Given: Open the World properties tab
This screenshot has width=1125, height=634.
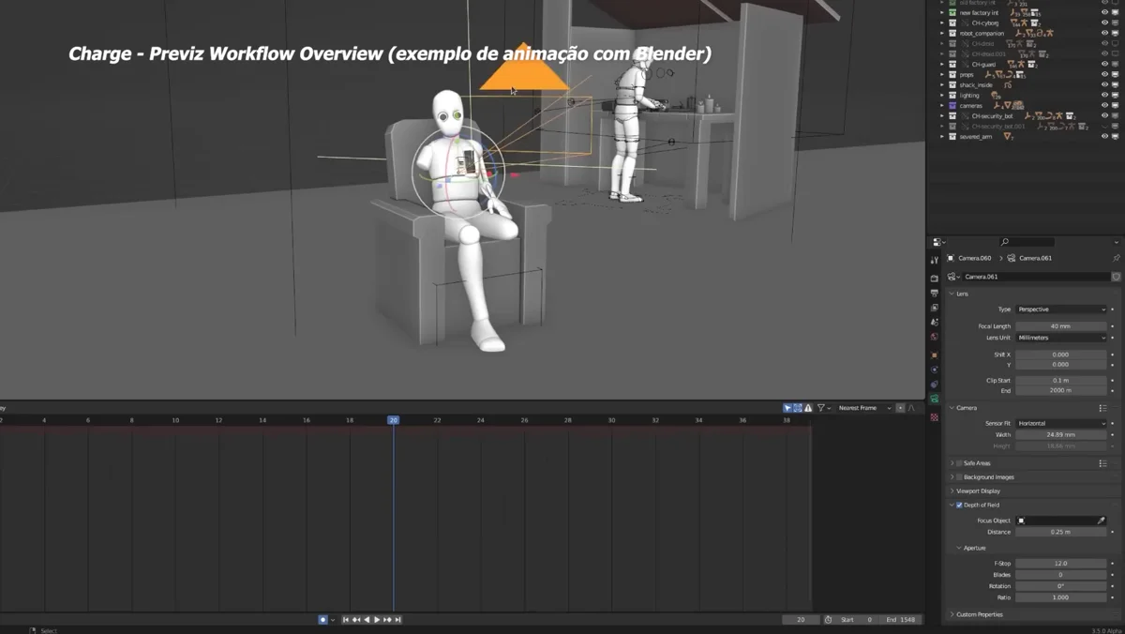Looking at the screenshot, I should click(x=935, y=337).
